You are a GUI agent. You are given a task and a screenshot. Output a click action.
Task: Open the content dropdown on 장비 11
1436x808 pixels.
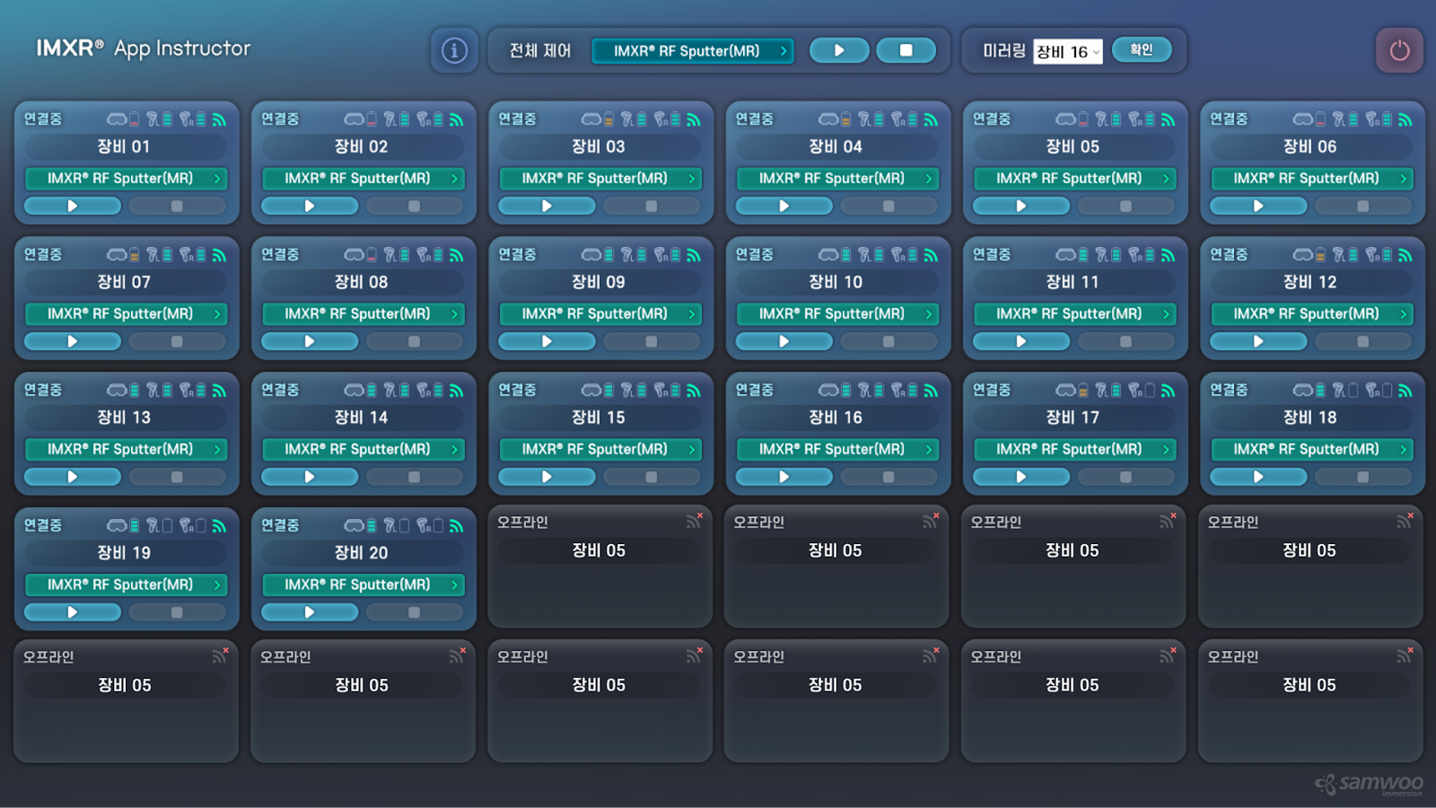click(1074, 314)
